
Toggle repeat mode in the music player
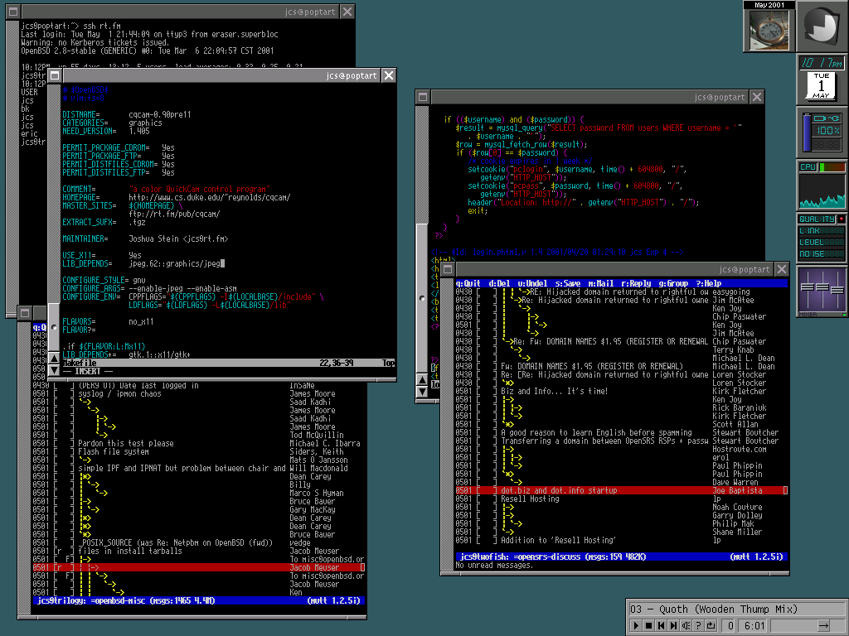coord(711,625)
